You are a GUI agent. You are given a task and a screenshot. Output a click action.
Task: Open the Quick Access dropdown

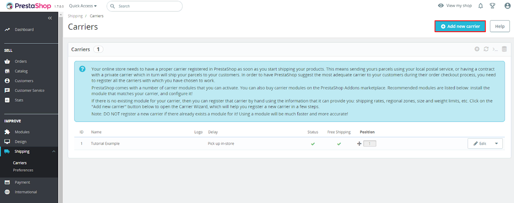(x=83, y=6)
